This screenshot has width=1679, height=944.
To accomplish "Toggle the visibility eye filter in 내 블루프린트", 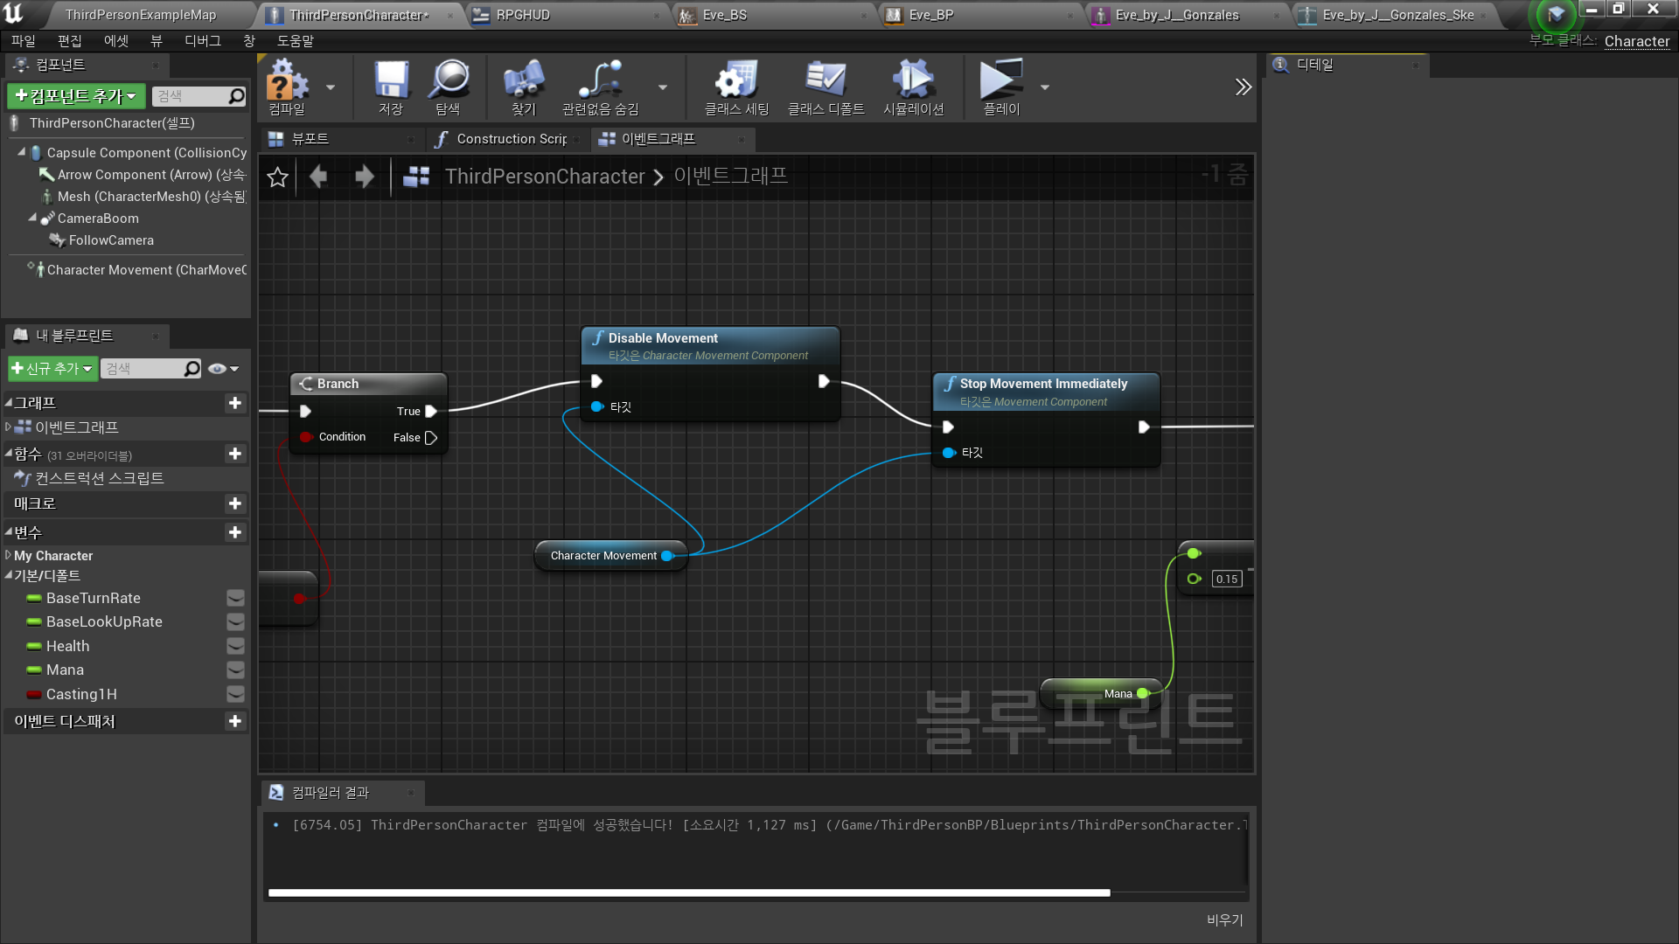I will [217, 368].
